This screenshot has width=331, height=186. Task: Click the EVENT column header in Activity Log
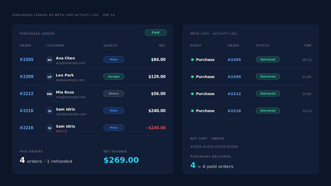pos(196,45)
